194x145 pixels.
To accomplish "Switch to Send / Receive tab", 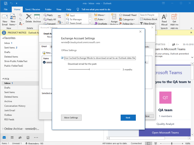I will click(x=33, y=10).
